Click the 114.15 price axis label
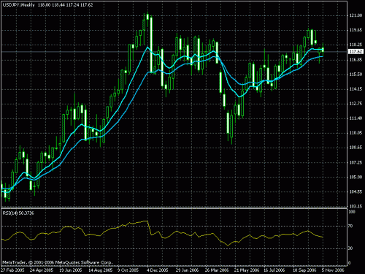This screenshot has height=274, width=365. click(356, 89)
